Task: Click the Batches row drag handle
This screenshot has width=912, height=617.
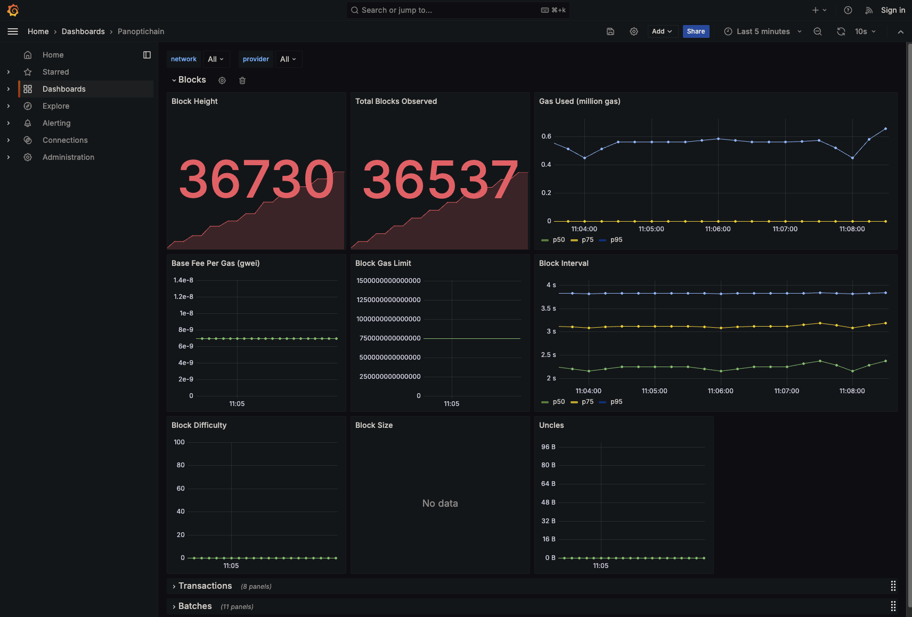Action: (893, 606)
